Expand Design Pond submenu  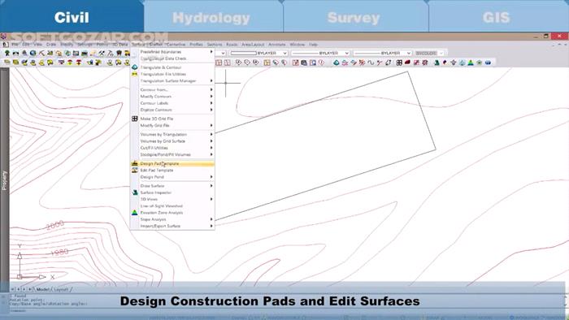(172, 177)
